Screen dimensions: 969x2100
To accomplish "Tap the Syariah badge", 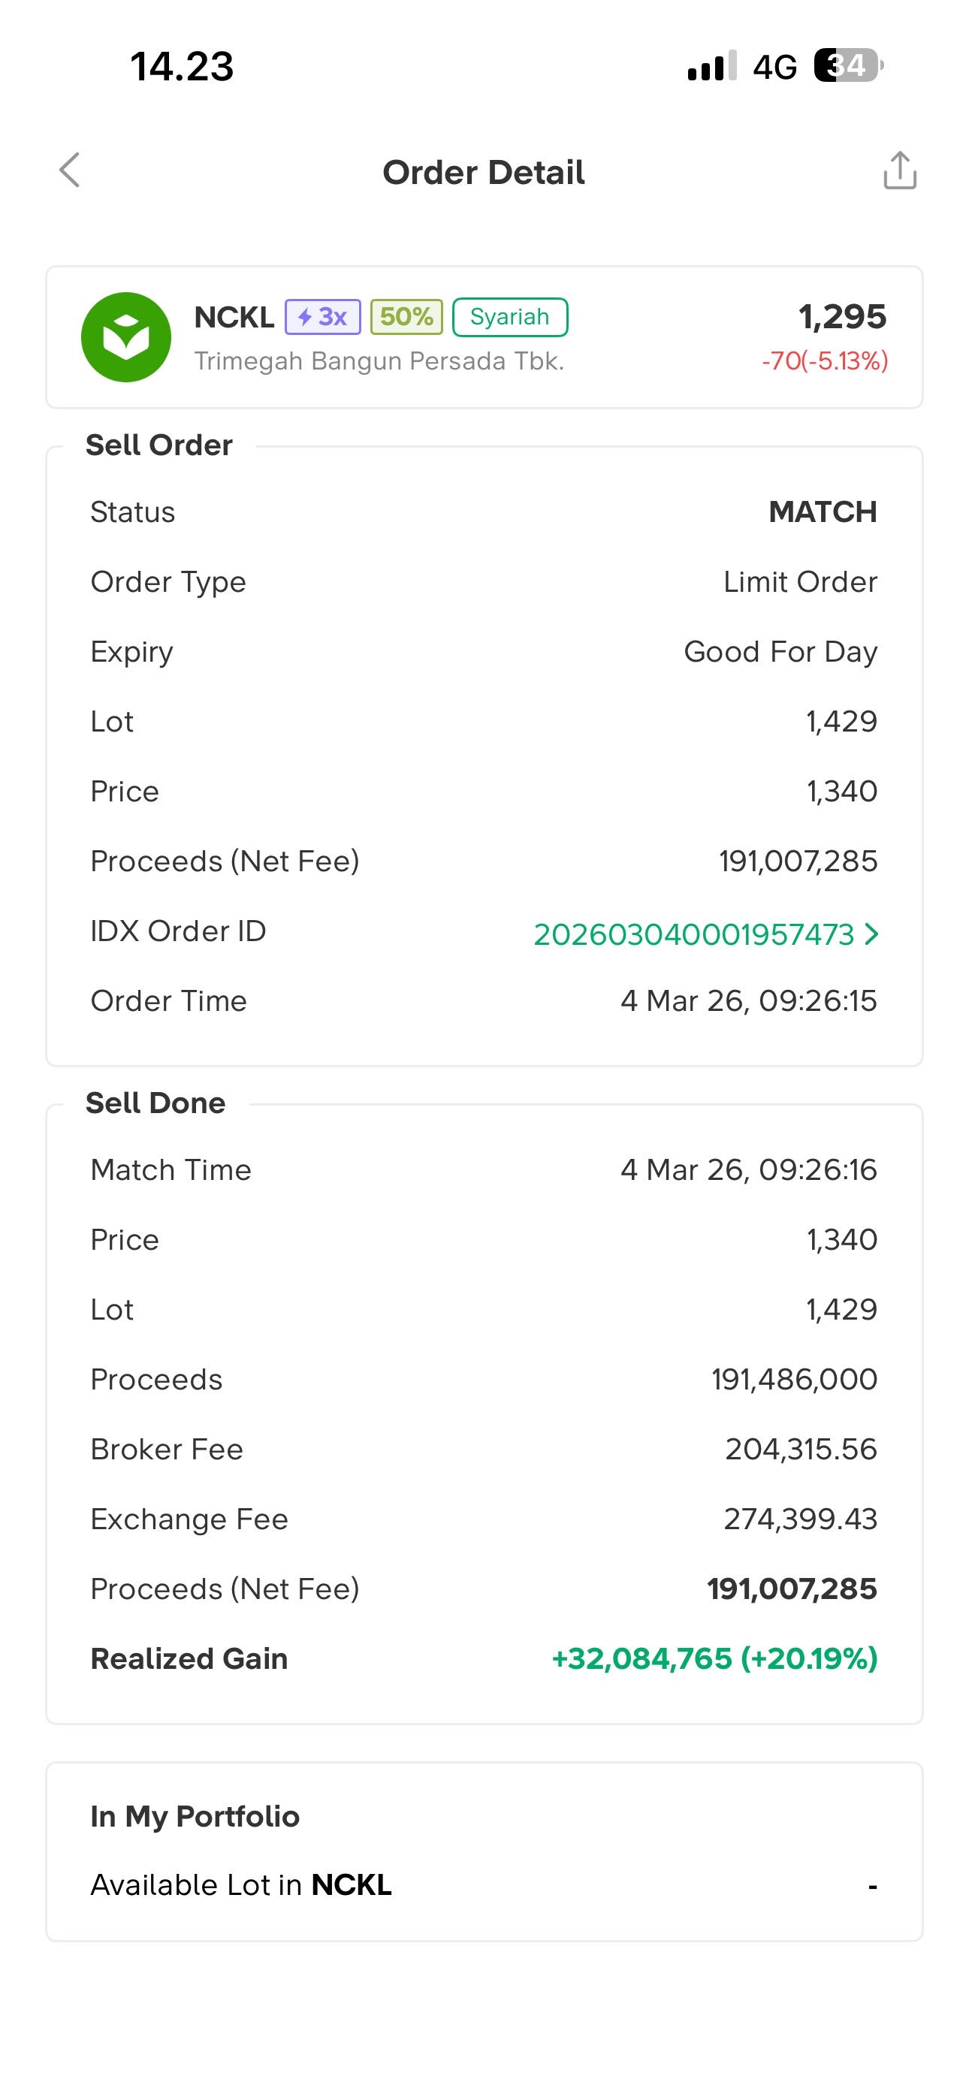I will 510,316.
